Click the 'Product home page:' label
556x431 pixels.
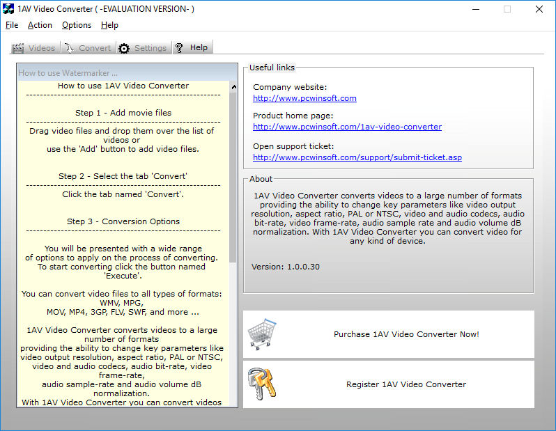[293, 116]
